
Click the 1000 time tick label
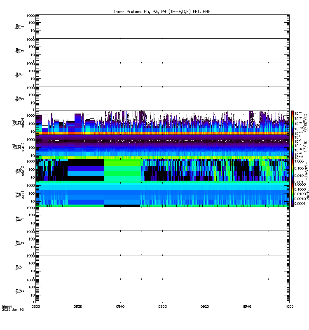click(x=289, y=306)
